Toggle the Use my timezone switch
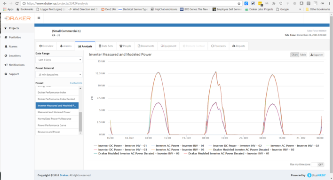The height and width of the screenshot is (180, 333). coord(317,164)
